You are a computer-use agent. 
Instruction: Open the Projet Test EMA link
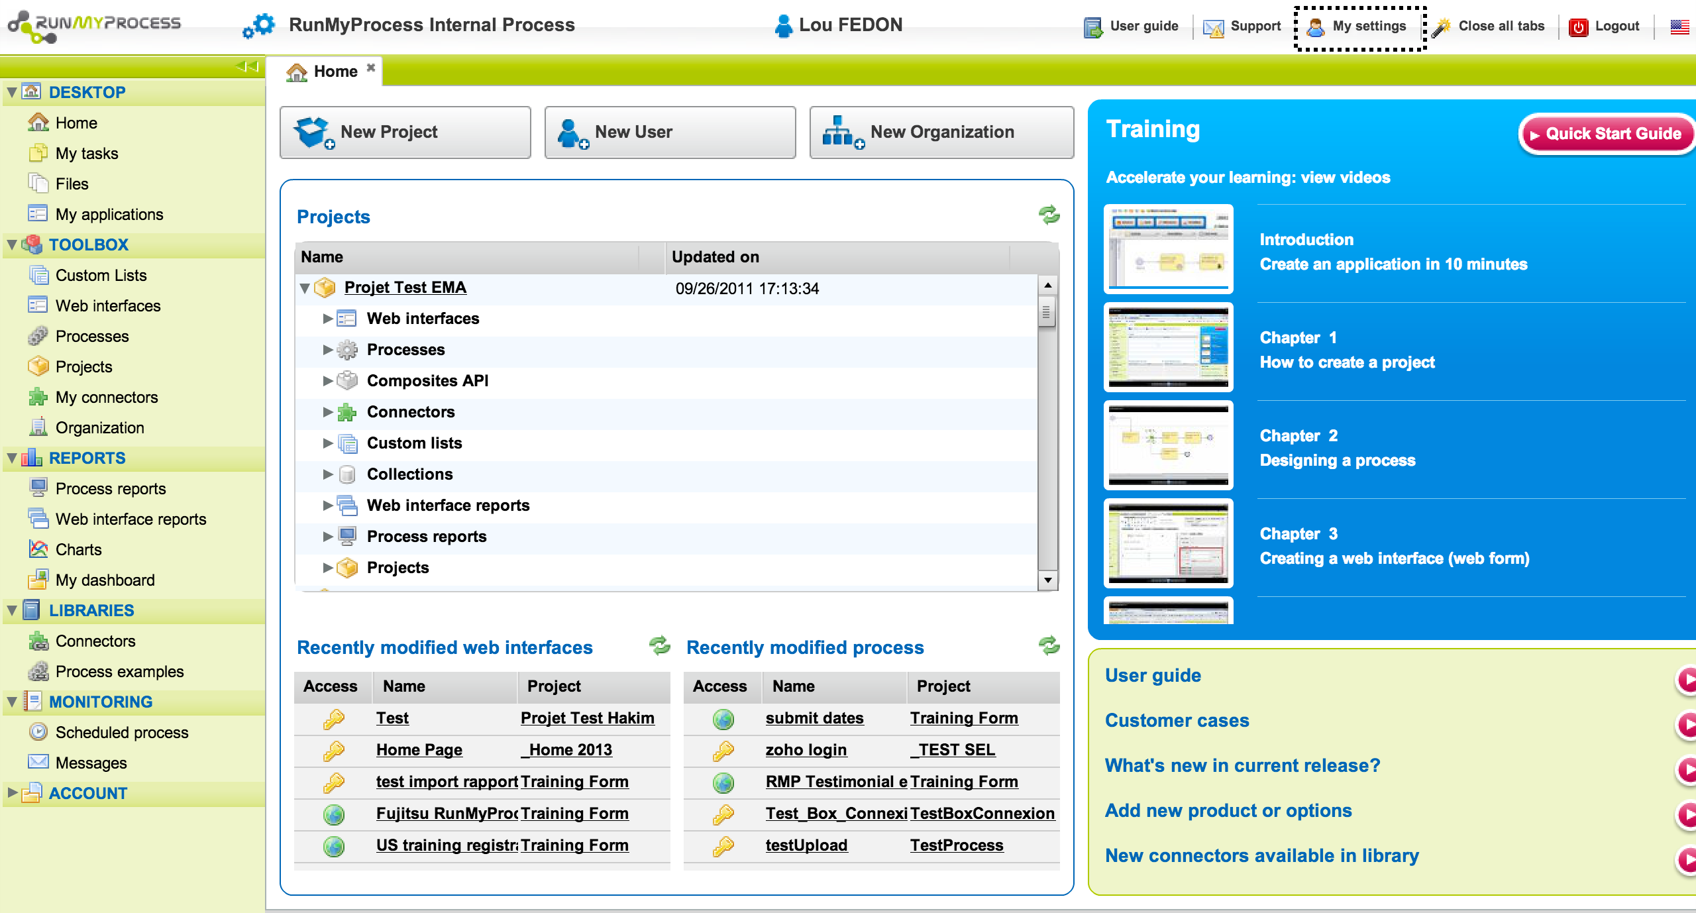[405, 288]
